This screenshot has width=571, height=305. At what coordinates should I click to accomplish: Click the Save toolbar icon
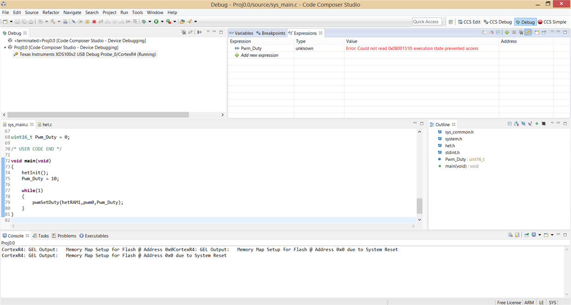(17, 21)
